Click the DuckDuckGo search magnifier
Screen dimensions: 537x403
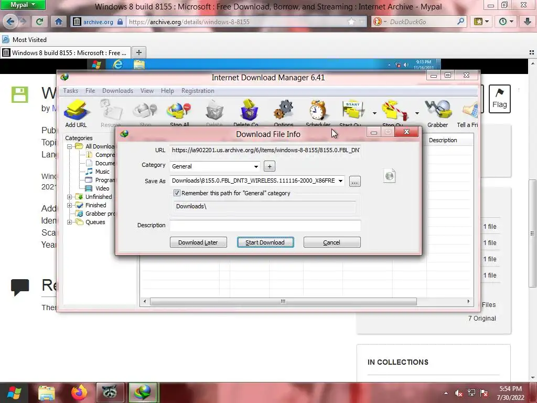(x=460, y=22)
